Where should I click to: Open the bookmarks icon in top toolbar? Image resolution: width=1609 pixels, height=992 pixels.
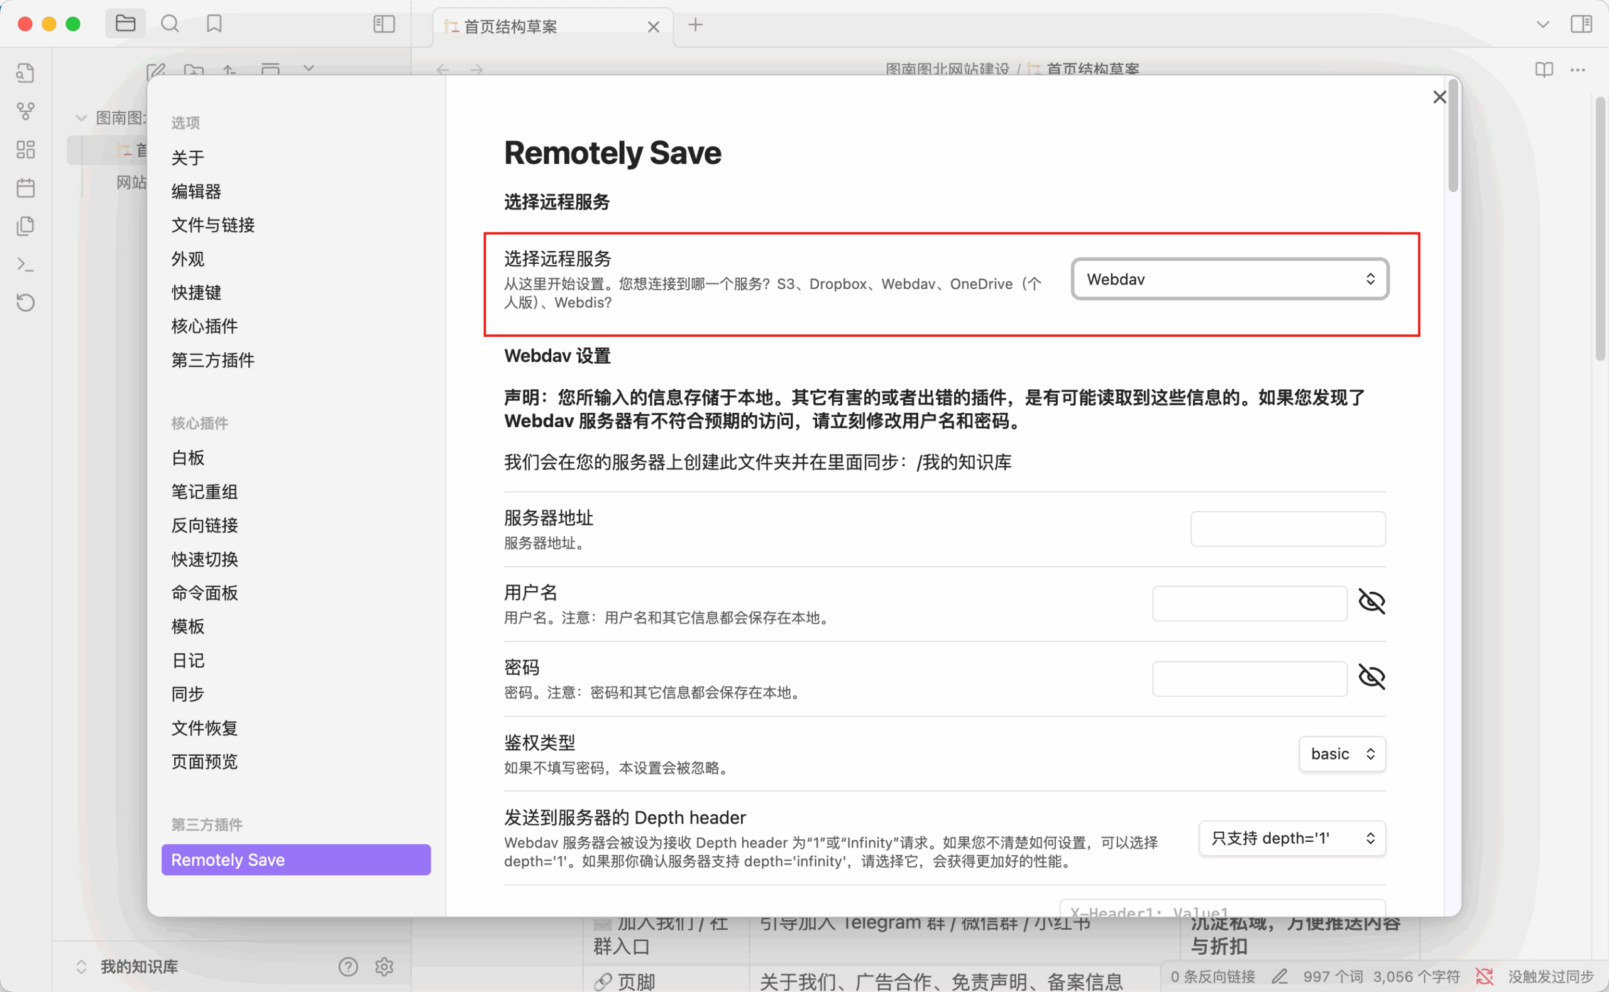point(214,25)
